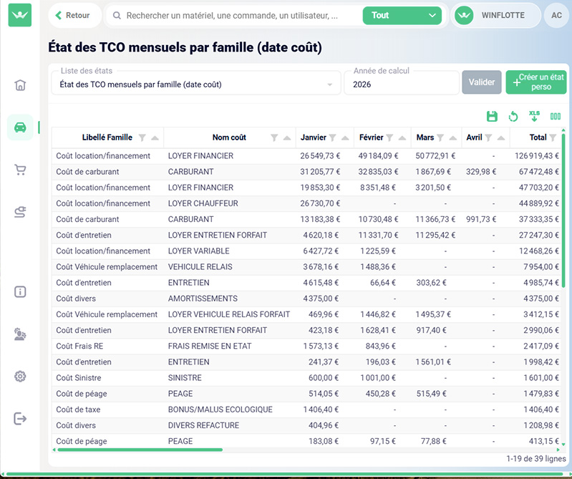Open the shopping cart icon in sidebar
Viewport: 572px width, 479px height.
pyautogui.click(x=20, y=170)
